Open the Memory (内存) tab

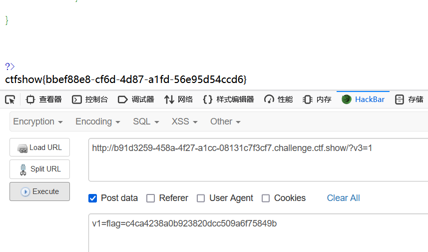coord(318,99)
